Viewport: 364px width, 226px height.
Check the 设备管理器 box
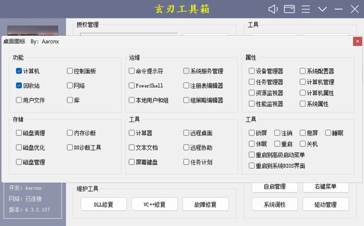click(x=251, y=71)
